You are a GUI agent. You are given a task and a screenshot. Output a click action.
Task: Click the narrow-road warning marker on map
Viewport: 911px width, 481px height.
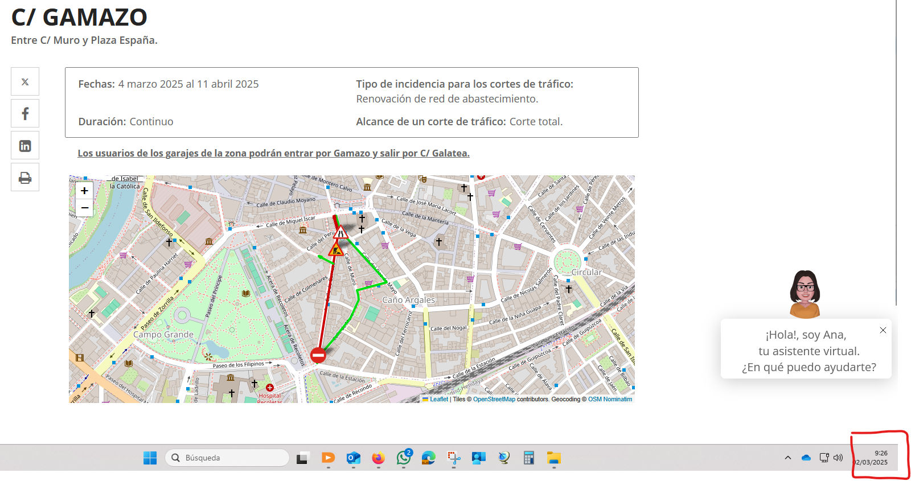click(340, 232)
